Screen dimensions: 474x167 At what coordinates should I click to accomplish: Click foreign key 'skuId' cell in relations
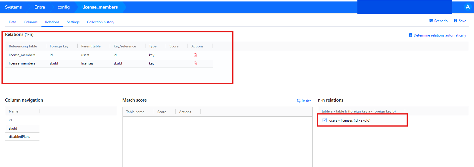click(x=54, y=63)
